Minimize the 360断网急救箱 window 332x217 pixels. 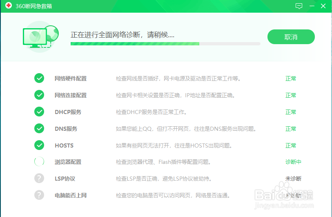[x=312, y=6]
